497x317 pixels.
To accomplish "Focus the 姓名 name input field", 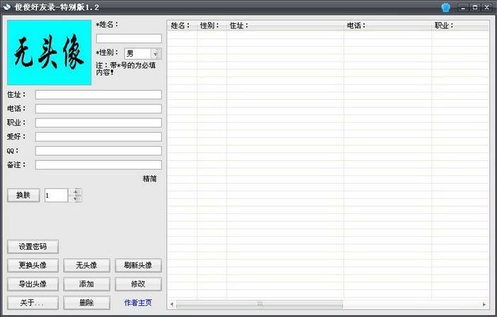I will [129, 38].
